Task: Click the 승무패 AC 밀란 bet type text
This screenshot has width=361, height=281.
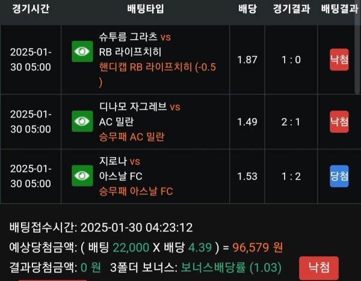Action: [132, 137]
